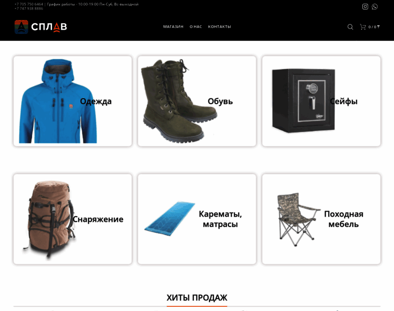Click the Сплав logo
394x311 pixels.
click(x=41, y=26)
